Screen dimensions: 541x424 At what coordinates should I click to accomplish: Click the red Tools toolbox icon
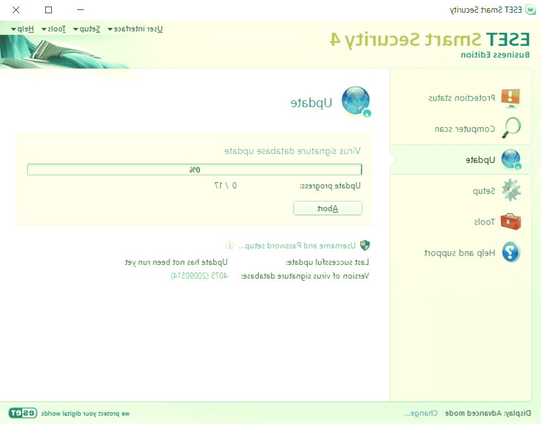510,222
